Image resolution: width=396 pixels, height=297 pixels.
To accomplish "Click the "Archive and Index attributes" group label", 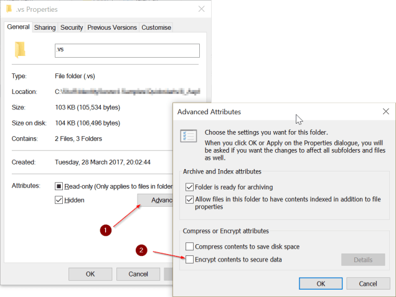I will coord(222,171).
